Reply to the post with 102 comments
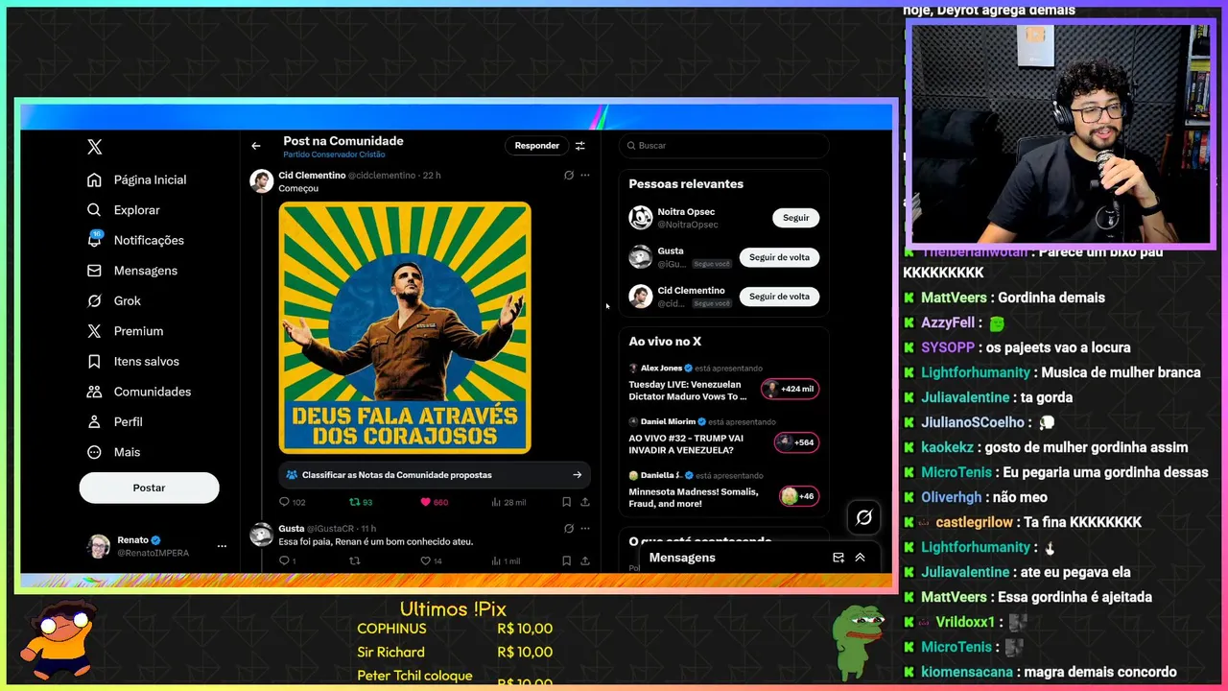 pyautogui.click(x=292, y=502)
